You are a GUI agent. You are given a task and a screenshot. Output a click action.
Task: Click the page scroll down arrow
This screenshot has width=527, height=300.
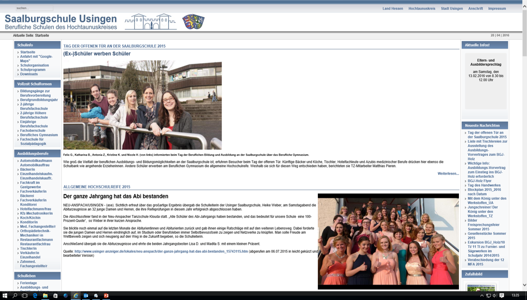click(x=524, y=285)
